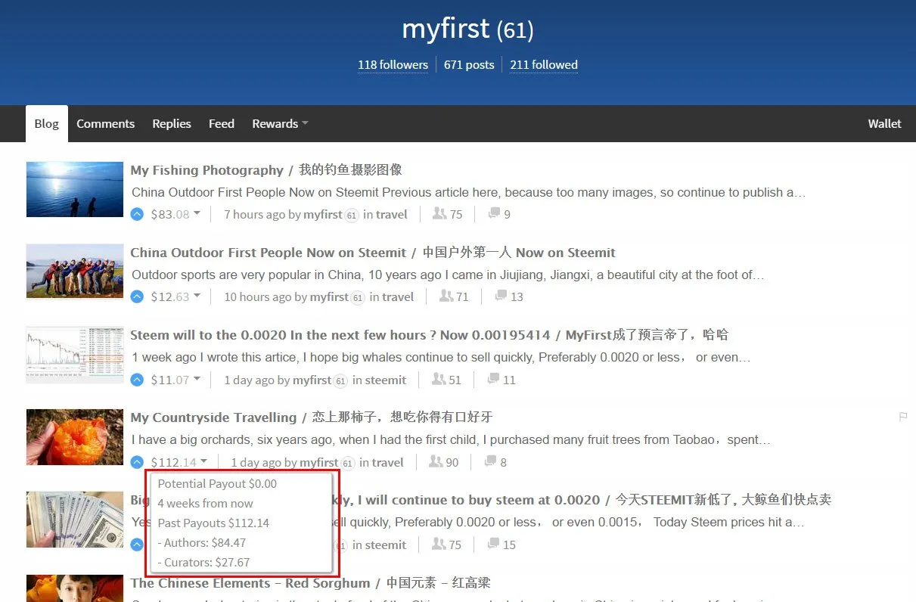Click the sunset fishing thumbnail

click(x=75, y=189)
